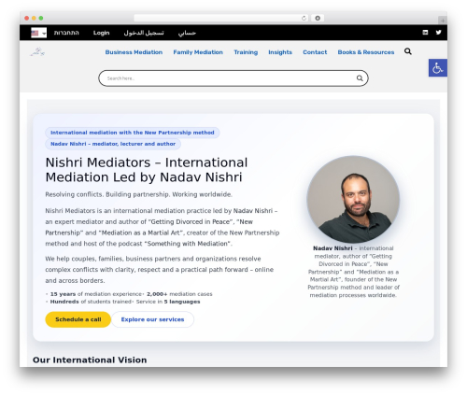The width and height of the screenshot is (467, 395).
Task: Open the Books & Resources menu
Action: (x=366, y=52)
